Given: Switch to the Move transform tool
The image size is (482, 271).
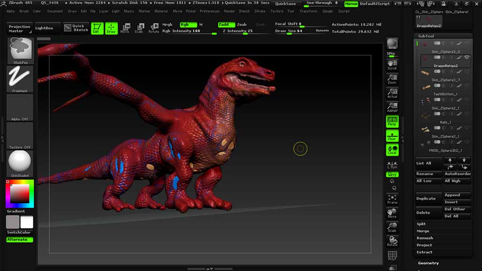Looking at the screenshot, I should tap(125, 28).
